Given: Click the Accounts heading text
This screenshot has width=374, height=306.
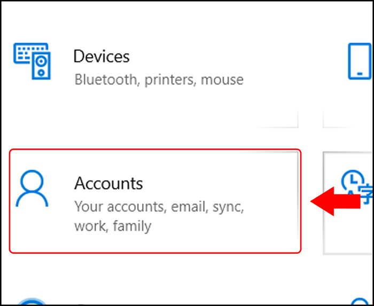Looking at the screenshot, I should [x=108, y=183].
